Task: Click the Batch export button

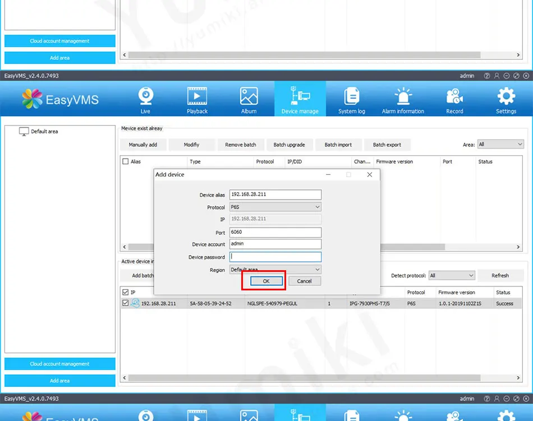Action: coord(387,145)
